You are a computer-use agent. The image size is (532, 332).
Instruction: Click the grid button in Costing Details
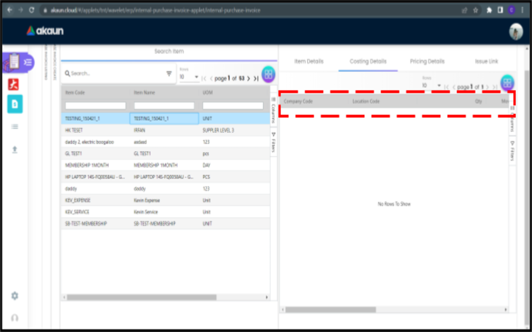(x=507, y=83)
